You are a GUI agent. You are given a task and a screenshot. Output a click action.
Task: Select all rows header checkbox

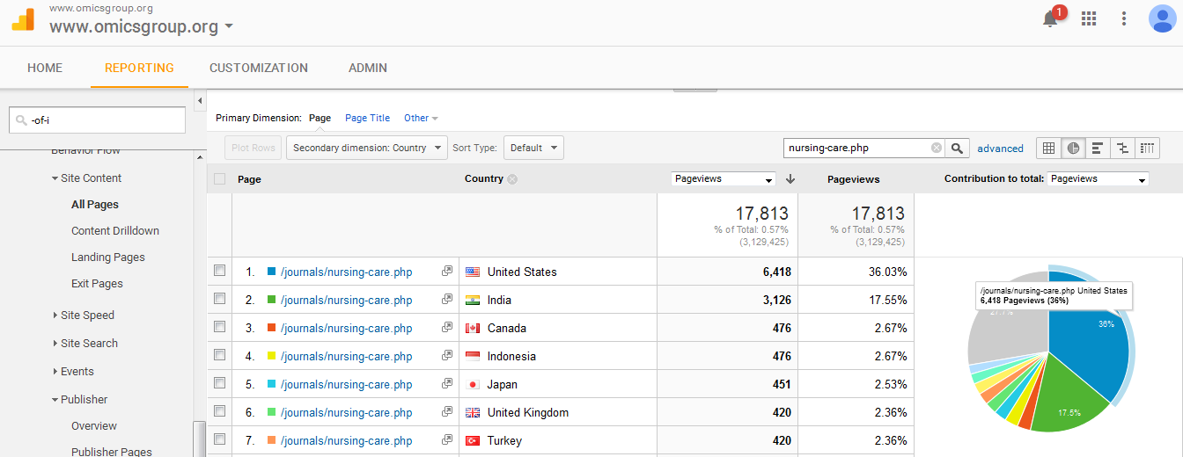coord(219,179)
